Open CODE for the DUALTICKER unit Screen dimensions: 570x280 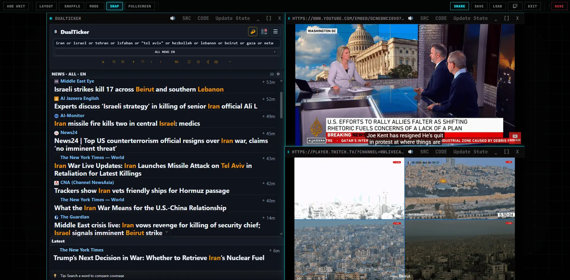tap(203, 18)
